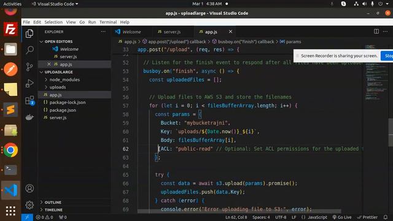Click the params breadcrumb item
Viewport: 393px width, 221px height.
click(294, 42)
